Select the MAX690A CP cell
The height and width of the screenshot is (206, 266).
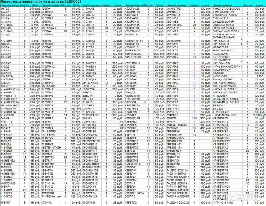coord(221,70)
